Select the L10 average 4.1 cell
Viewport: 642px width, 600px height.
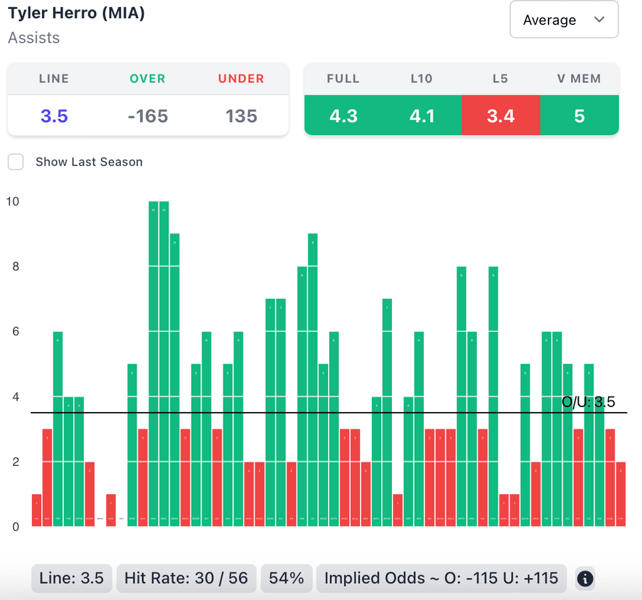421,116
